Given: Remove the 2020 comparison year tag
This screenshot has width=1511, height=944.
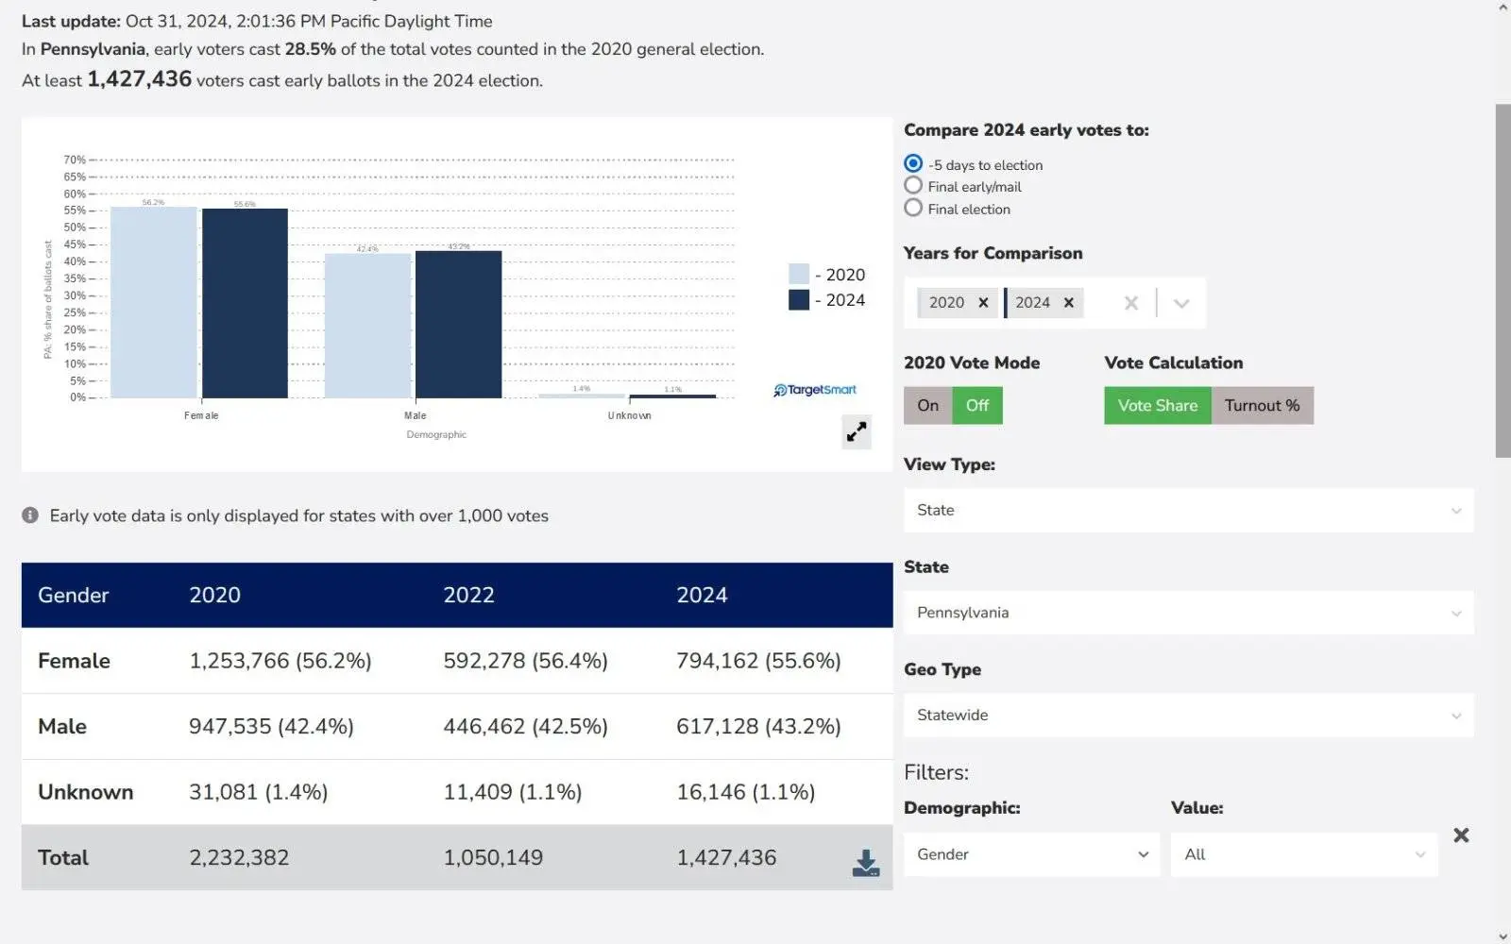Looking at the screenshot, I should click(x=983, y=303).
